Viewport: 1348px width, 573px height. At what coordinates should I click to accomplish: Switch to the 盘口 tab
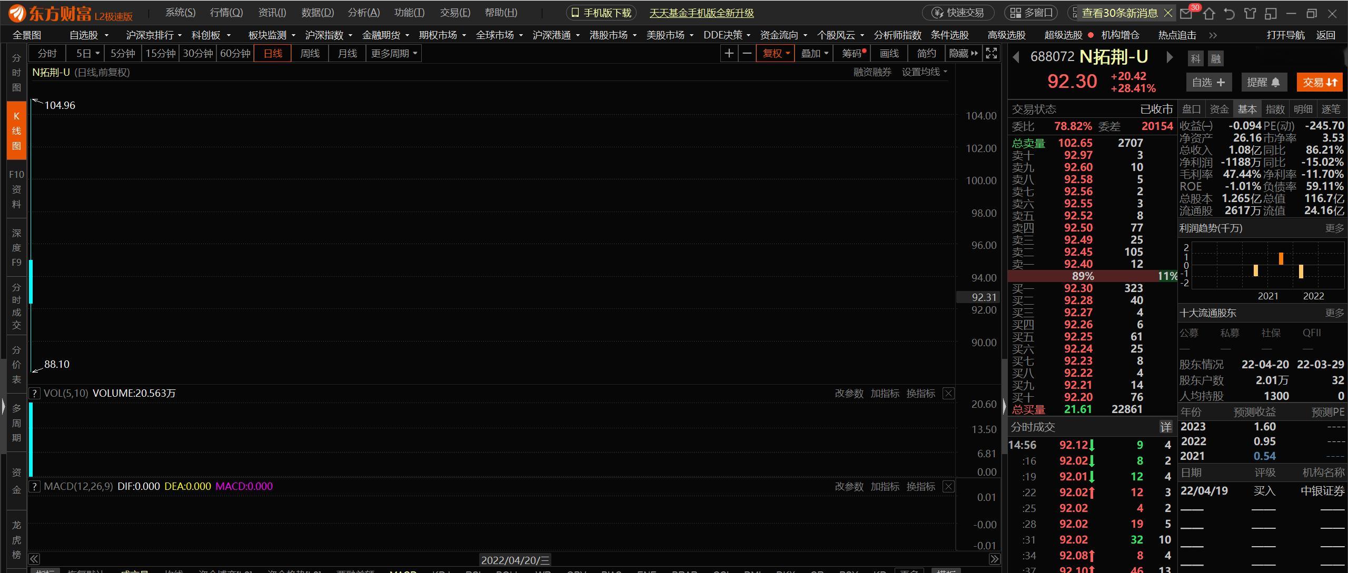1192,109
